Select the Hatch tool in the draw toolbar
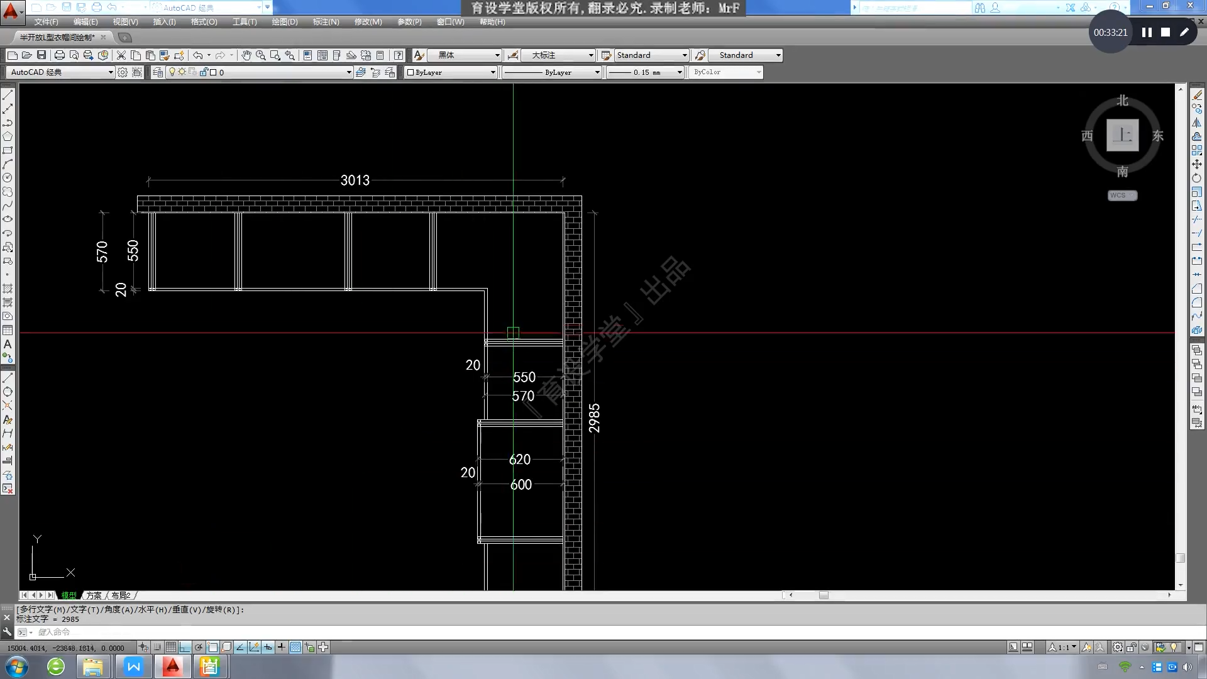The width and height of the screenshot is (1207, 679). point(8,289)
